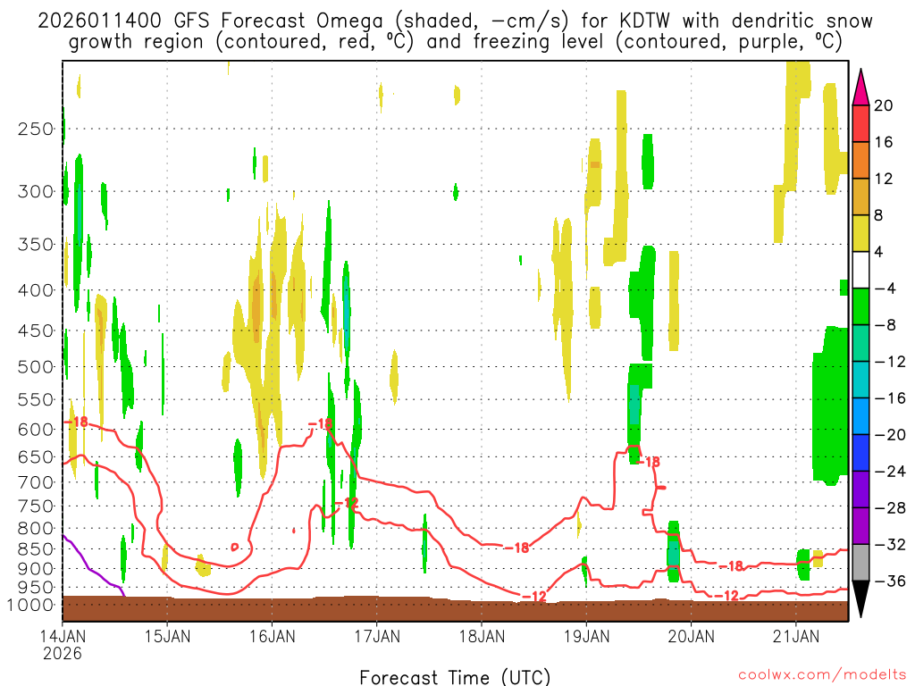Click the 2026 year label under 14JAN
The height and width of the screenshot is (686, 915).
(x=63, y=653)
